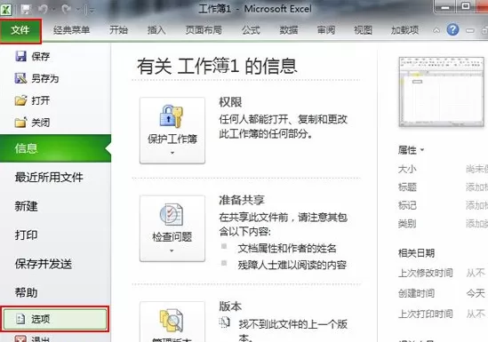The width and height of the screenshot is (488, 342).
Task: Switch to the 经典菜单 tab
Action: [x=72, y=30]
